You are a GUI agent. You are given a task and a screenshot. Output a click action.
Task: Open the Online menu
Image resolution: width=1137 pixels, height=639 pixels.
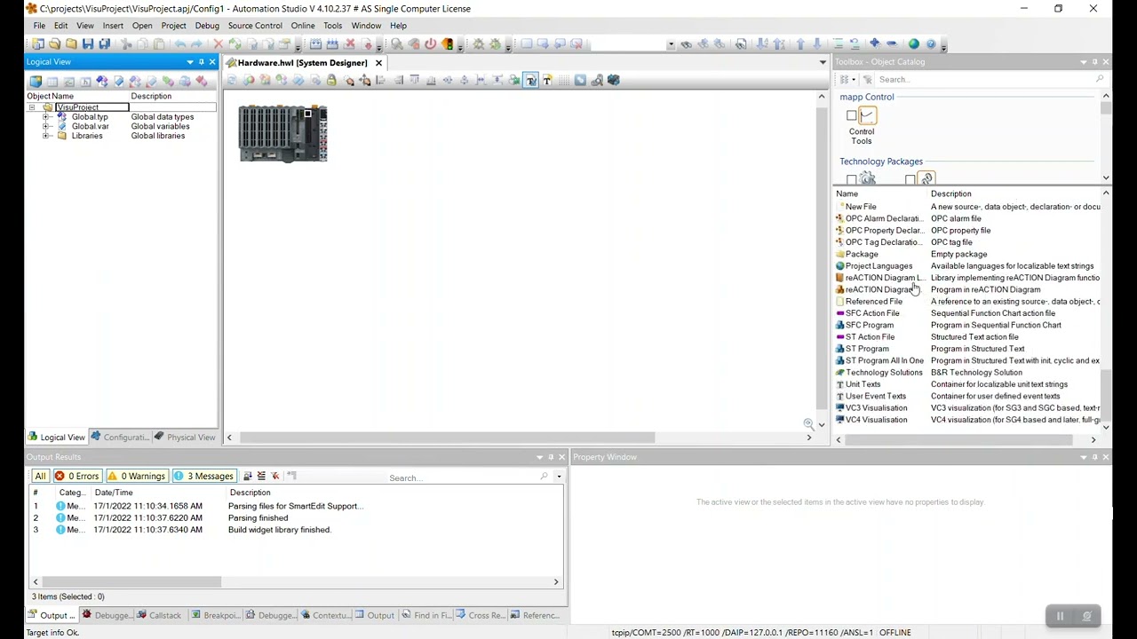(303, 26)
